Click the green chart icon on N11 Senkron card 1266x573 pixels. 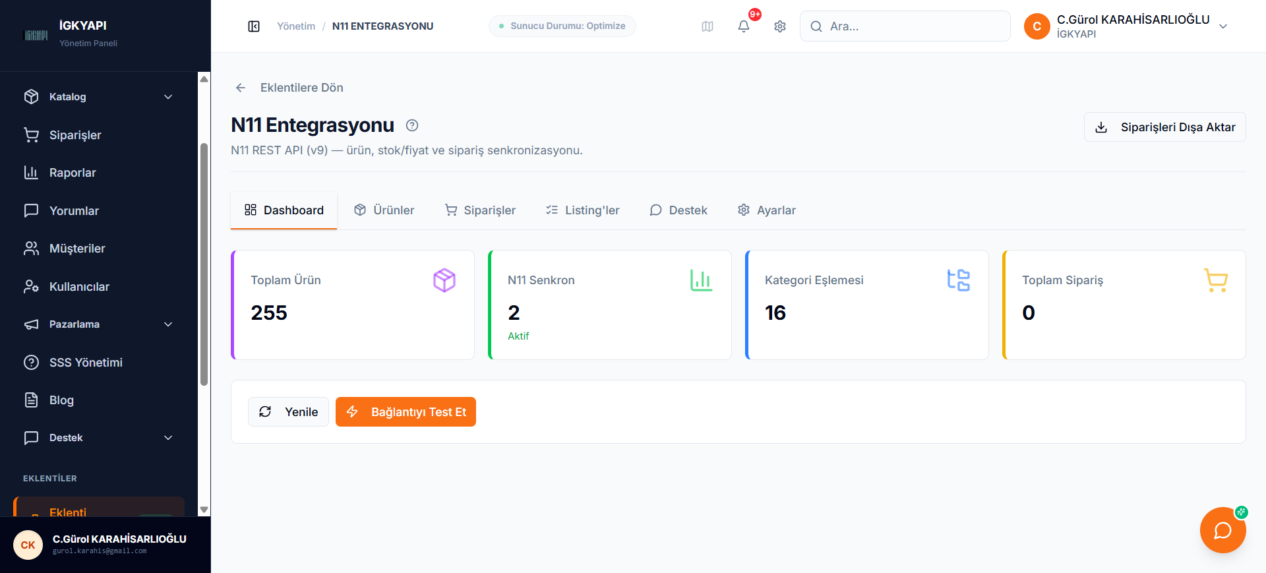point(701,280)
